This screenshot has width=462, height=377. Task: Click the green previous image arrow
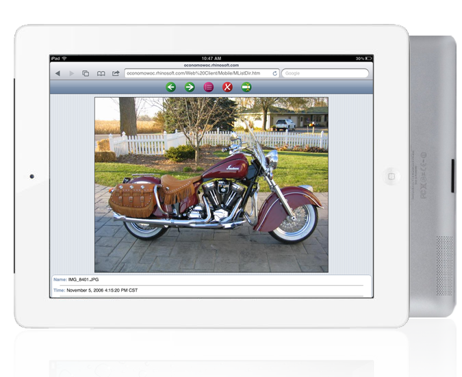[170, 87]
